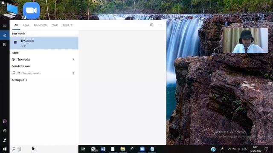Expand the search hamburger menu
This screenshot has height=153, width=273.
click(5, 25)
